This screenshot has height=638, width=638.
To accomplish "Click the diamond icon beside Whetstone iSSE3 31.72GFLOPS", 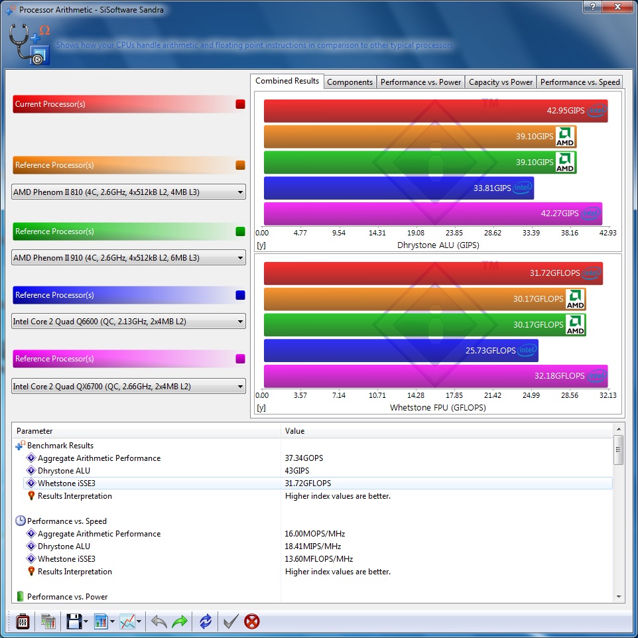I will point(31,483).
